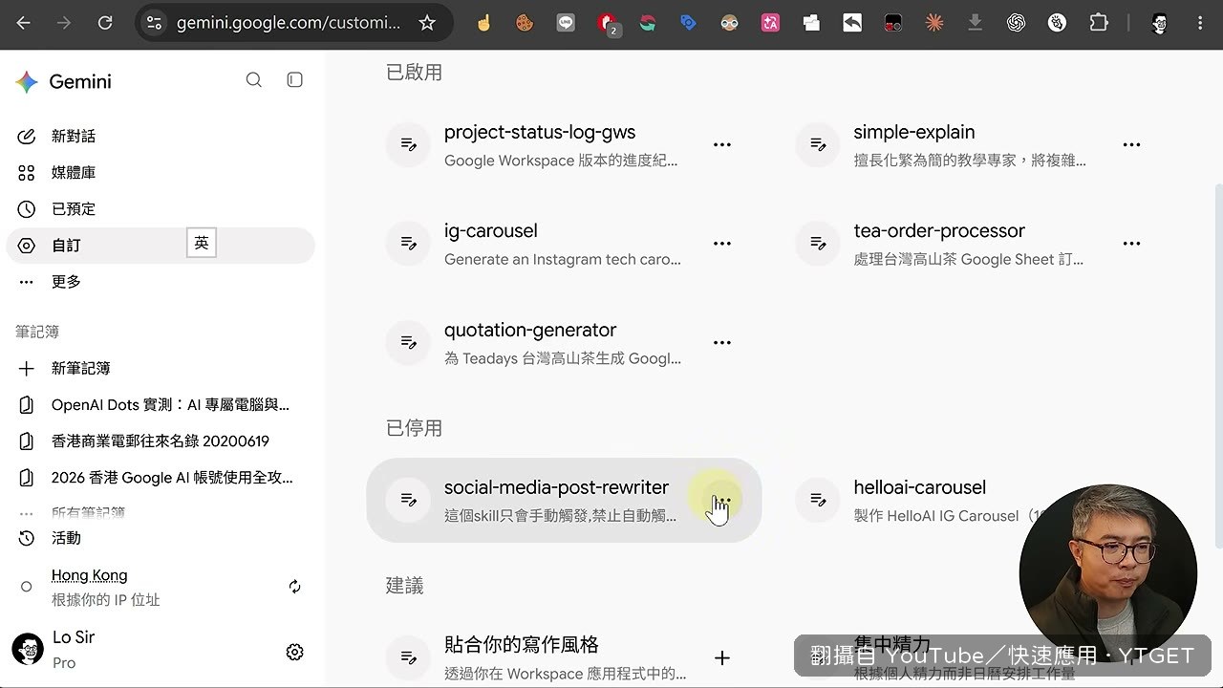Open the site information icon in address bar
Viewport: 1223px width, 688px height.
tap(154, 23)
